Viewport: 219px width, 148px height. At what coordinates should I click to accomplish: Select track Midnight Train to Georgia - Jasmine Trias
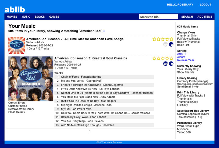pyautogui.click(x=104, y=105)
